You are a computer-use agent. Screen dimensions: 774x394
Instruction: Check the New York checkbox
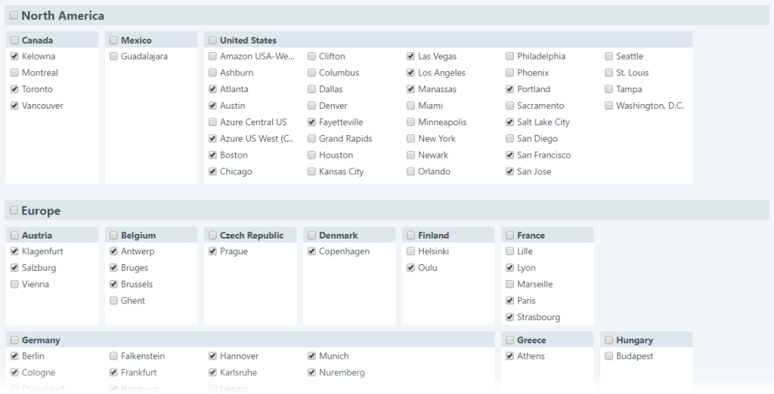(410, 139)
